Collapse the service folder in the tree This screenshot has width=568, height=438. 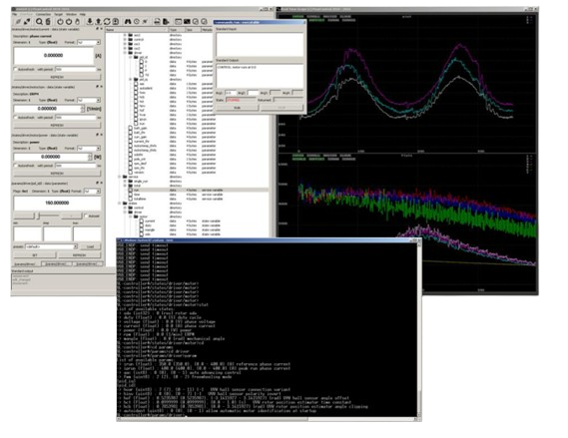(120, 177)
